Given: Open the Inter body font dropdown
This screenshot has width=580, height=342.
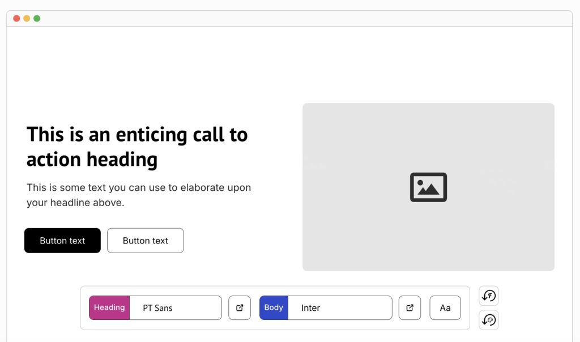Looking at the screenshot, I should 340,308.
